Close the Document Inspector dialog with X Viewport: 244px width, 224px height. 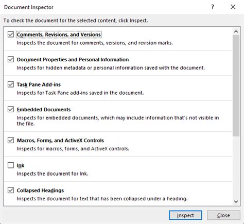point(233,7)
